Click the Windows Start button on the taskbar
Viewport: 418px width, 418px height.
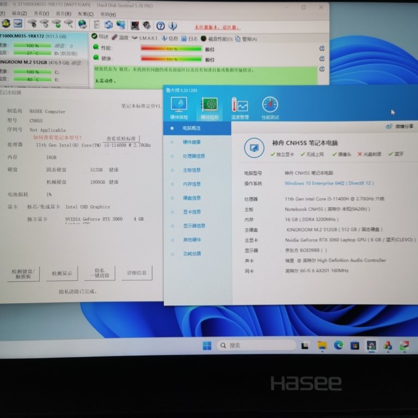(207, 346)
